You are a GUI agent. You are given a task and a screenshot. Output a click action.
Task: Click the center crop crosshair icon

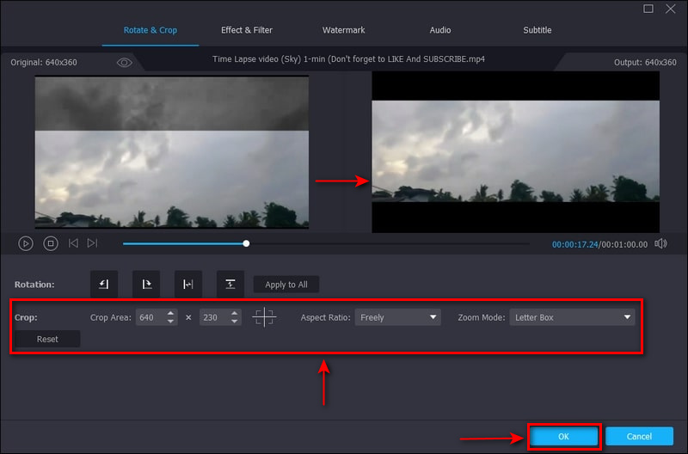(x=264, y=317)
